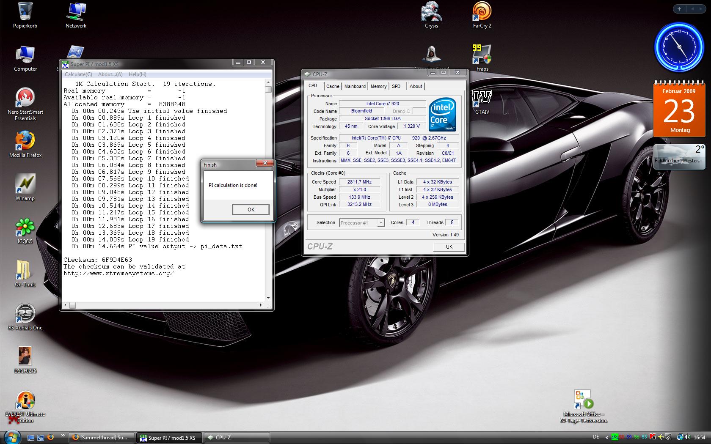Switch to the Memory tab in CPU-Z
This screenshot has width=711, height=444.
(x=378, y=86)
